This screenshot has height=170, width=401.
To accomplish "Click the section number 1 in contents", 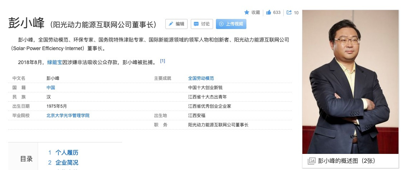I will click(50, 153).
